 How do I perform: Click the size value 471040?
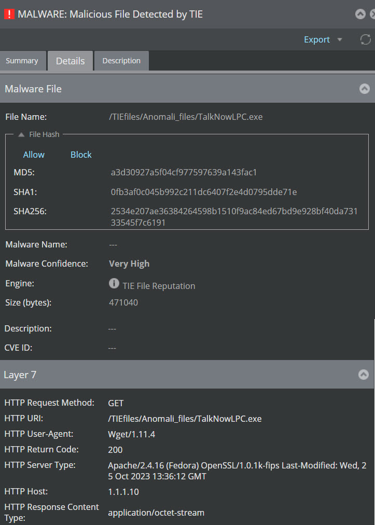pos(123,302)
